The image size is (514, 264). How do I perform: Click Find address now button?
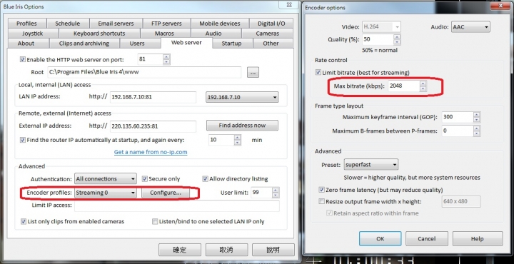click(242, 125)
